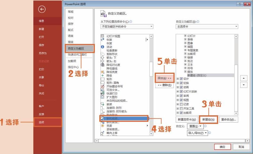Uncheck the 加载项 tab checkbox

181,113
